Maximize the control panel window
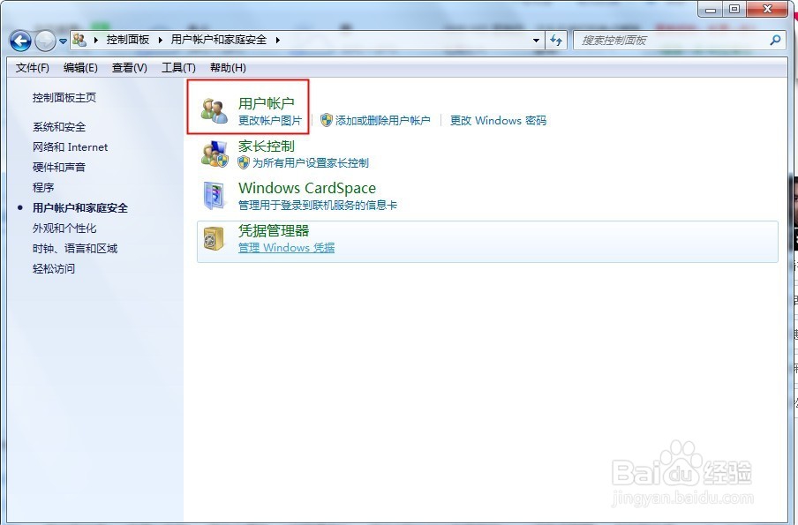Image resolution: width=798 pixels, height=525 pixels. 734,9
